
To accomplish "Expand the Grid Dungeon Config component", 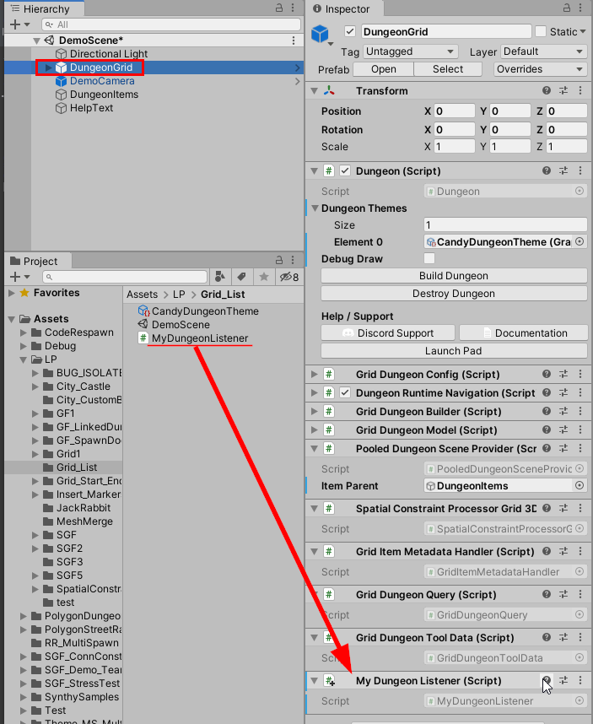I will tap(315, 374).
